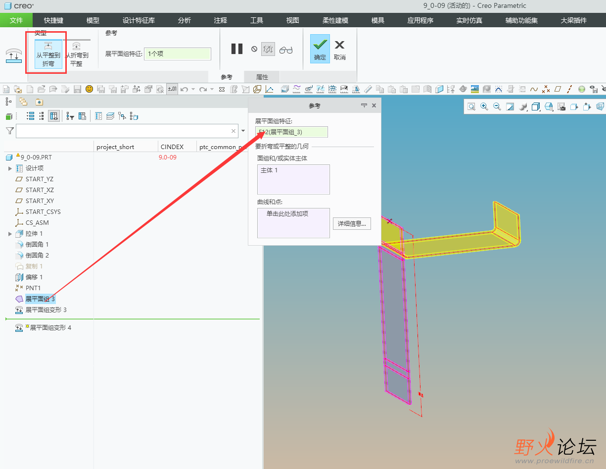
Task: Select the 从平整到折弯 type option
Action: (48, 54)
